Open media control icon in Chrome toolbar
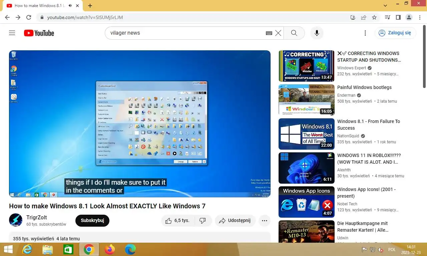427x256 pixels. 387,17
